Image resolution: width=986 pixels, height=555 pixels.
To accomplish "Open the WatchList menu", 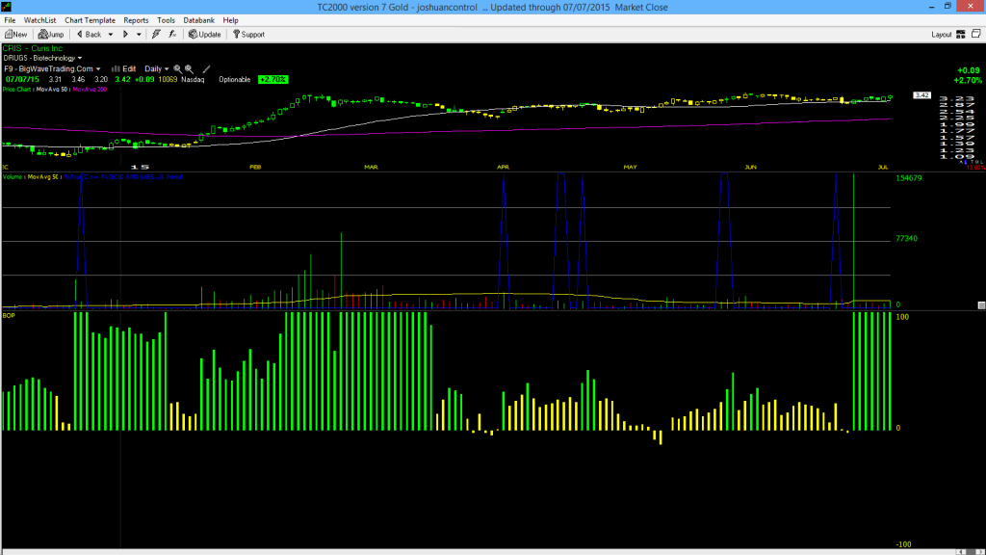I will tap(39, 20).
